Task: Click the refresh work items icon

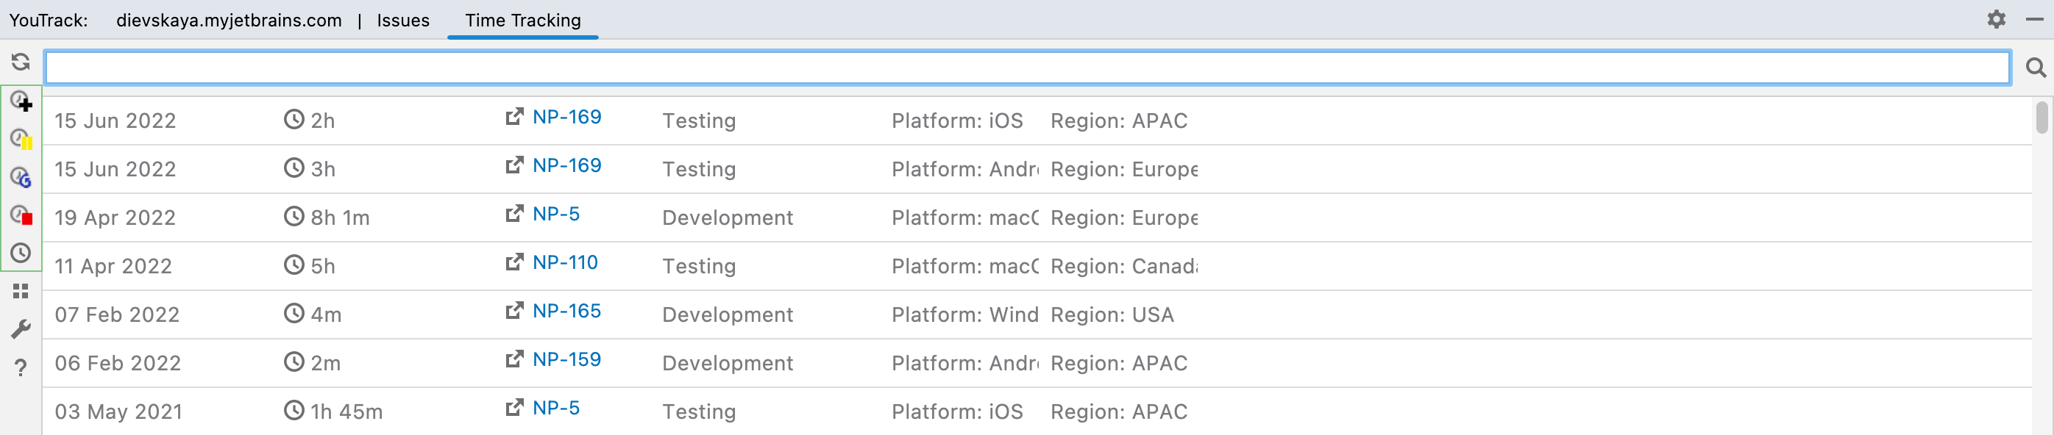Action: tap(21, 62)
